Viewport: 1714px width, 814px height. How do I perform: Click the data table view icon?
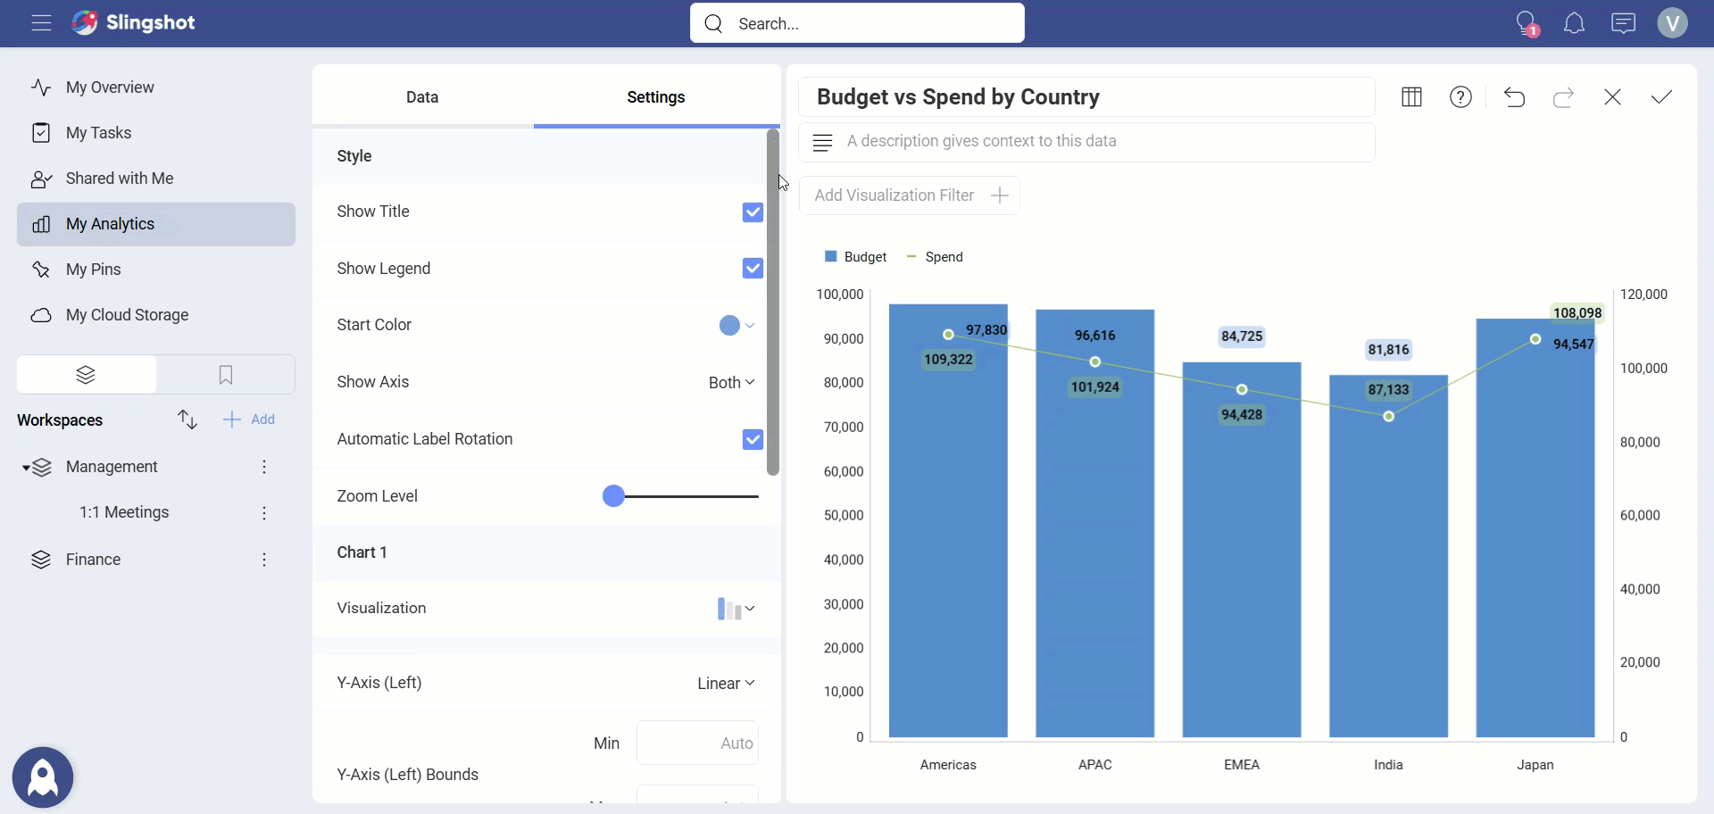point(1411,97)
